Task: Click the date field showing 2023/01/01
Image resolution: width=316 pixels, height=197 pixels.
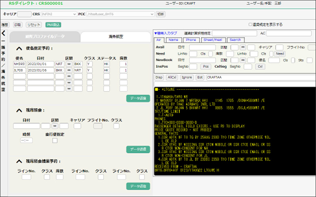Action: (x=41, y=64)
